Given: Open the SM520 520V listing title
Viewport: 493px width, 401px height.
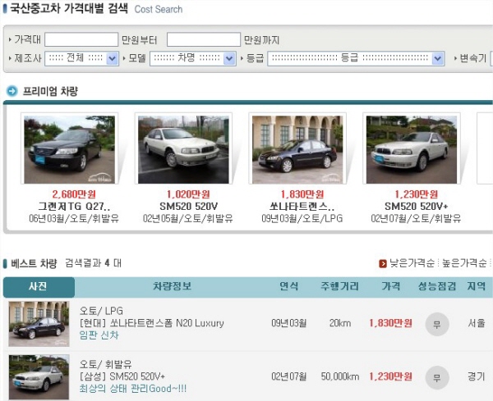Looking at the screenshot, I should [188, 207].
